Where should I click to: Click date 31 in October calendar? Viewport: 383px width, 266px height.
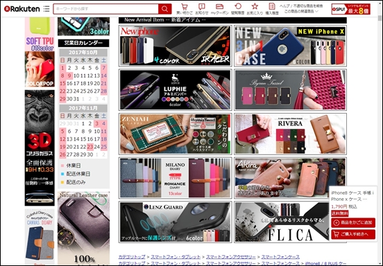pos(76,99)
